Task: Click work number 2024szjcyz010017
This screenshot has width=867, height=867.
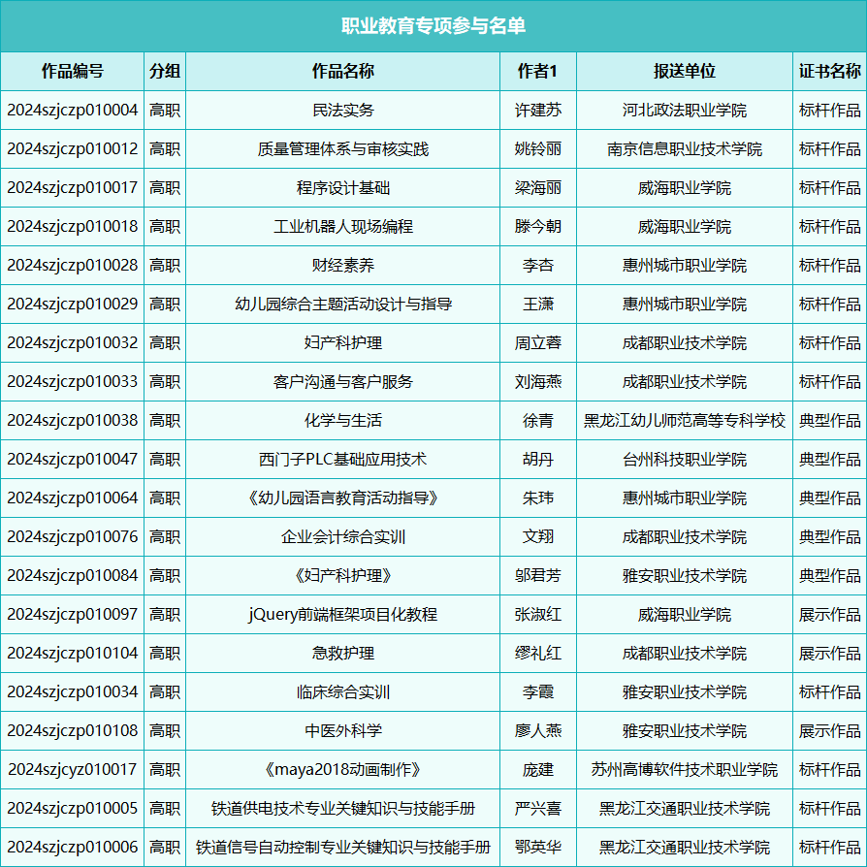Action: pos(73,769)
